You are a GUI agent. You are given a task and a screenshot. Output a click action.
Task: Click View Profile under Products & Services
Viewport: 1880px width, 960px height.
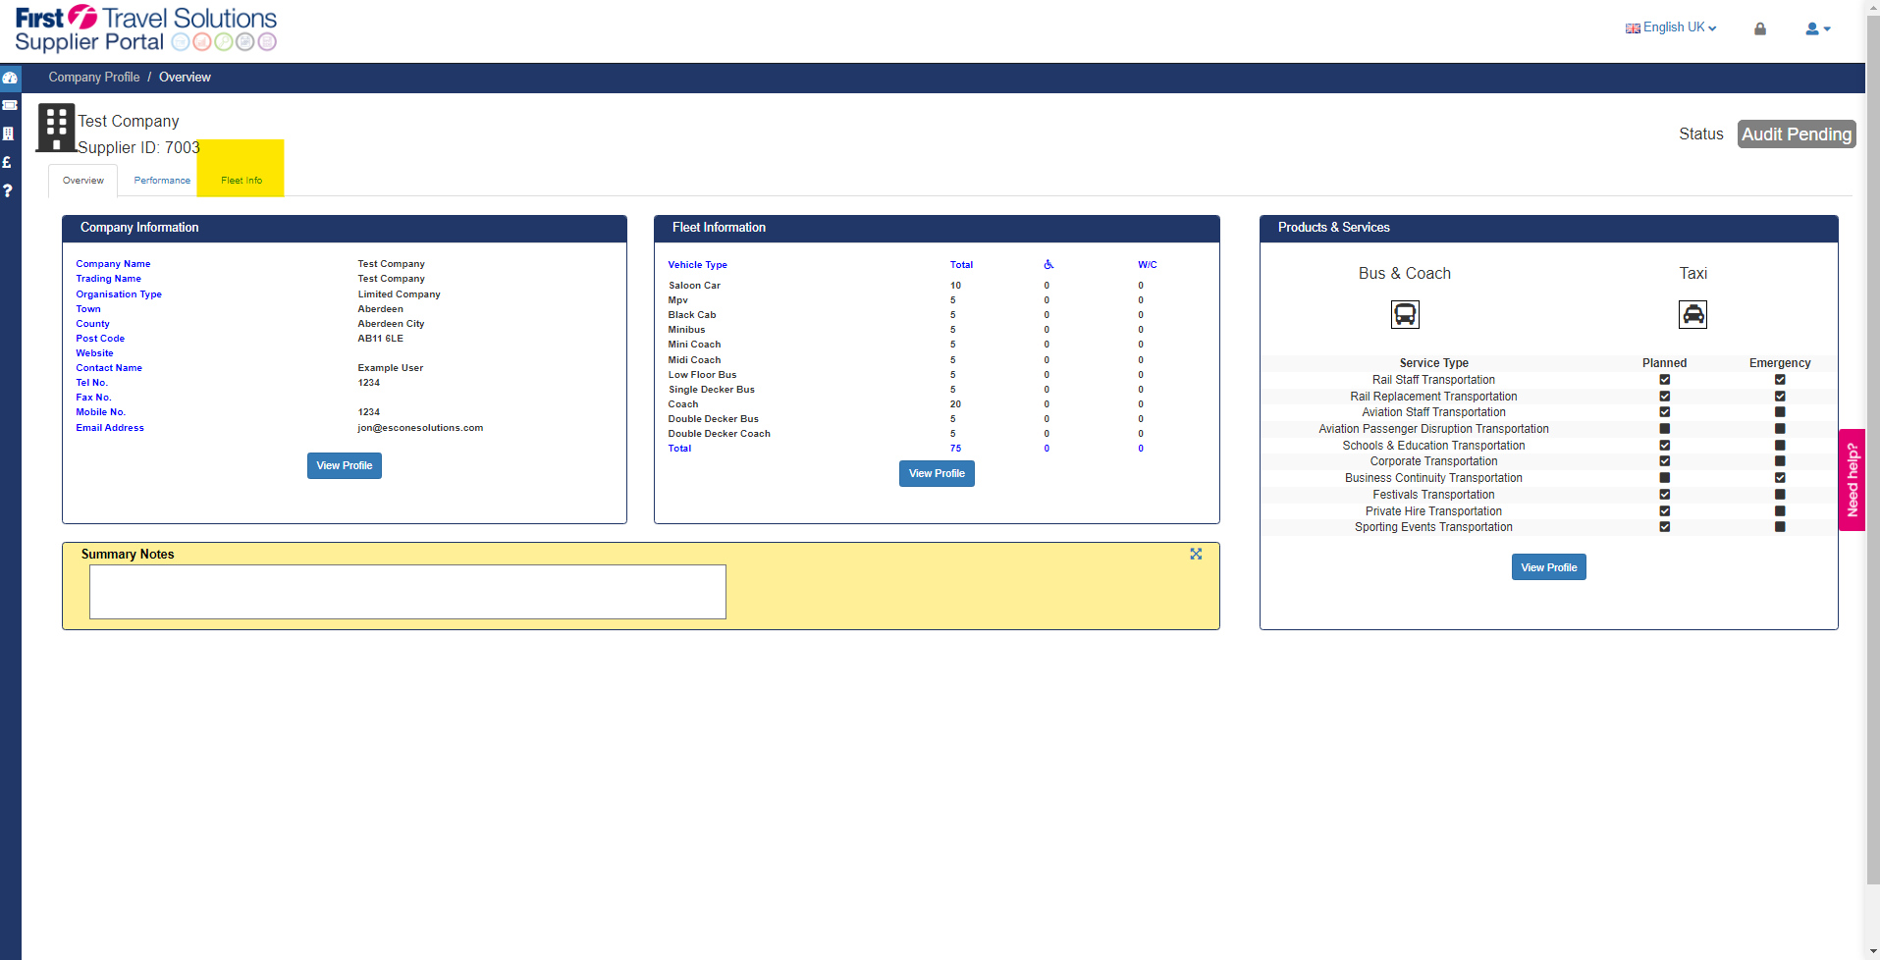click(x=1549, y=567)
